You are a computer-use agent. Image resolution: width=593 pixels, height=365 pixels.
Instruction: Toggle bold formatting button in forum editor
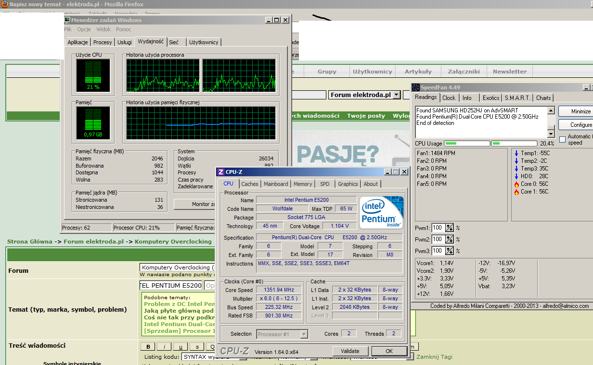(x=148, y=347)
